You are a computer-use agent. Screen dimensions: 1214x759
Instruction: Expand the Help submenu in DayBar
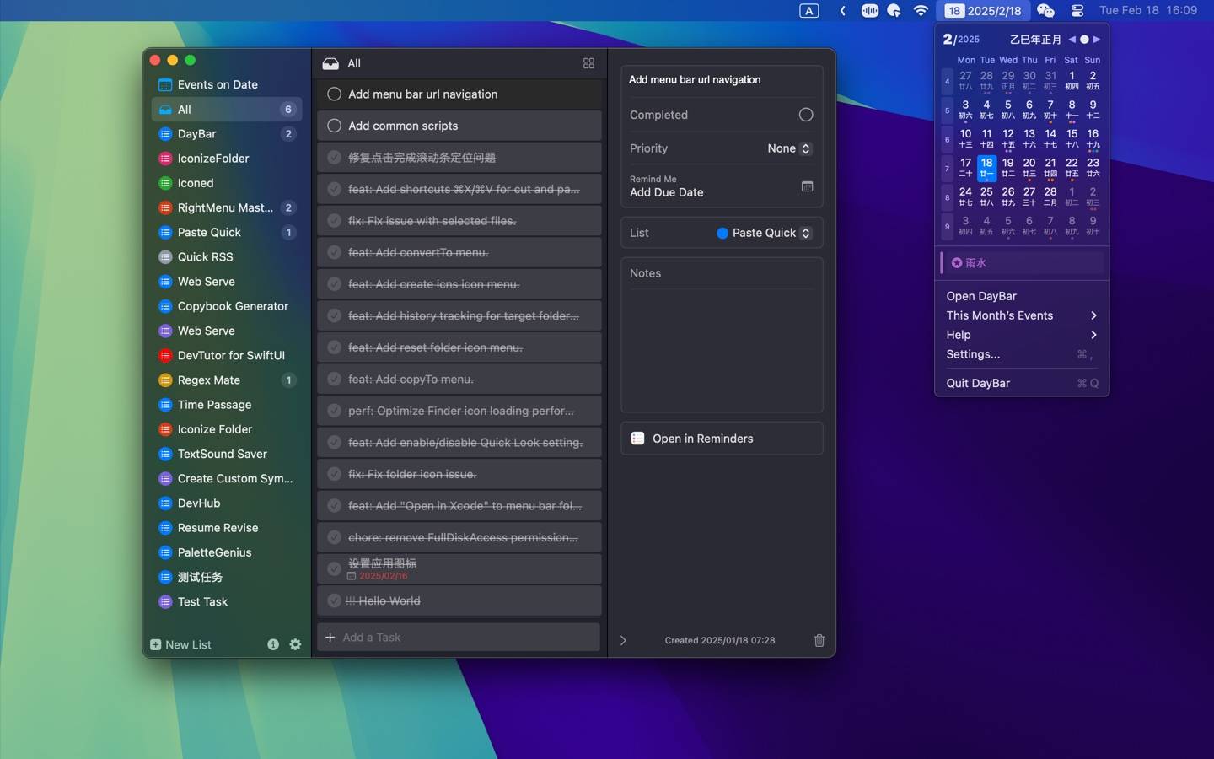[x=1022, y=335]
